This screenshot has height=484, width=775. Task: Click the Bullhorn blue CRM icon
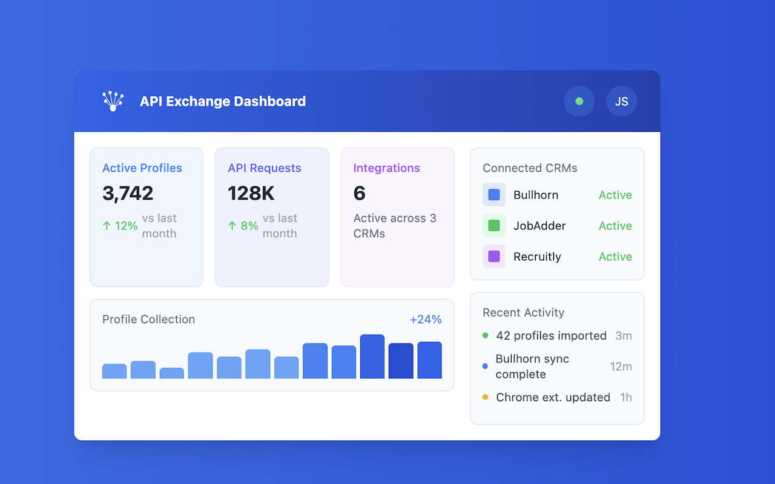494,195
